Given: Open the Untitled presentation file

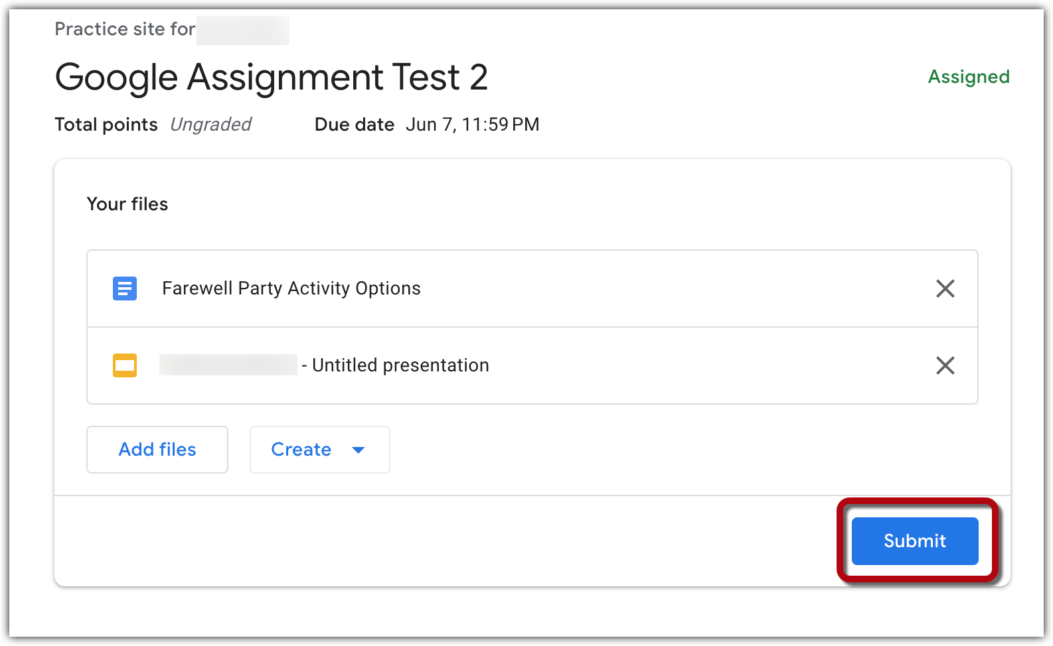Looking at the screenshot, I should pos(400,365).
